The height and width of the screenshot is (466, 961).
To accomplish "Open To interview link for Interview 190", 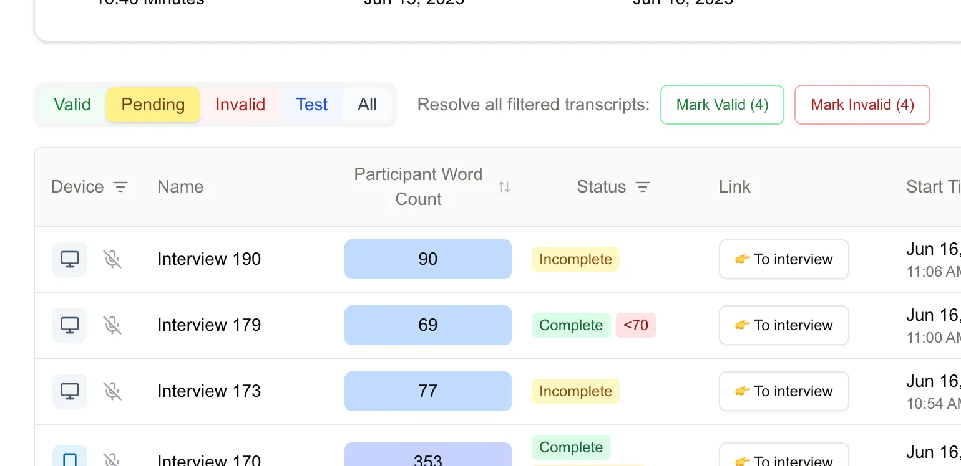I will click(x=784, y=259).
